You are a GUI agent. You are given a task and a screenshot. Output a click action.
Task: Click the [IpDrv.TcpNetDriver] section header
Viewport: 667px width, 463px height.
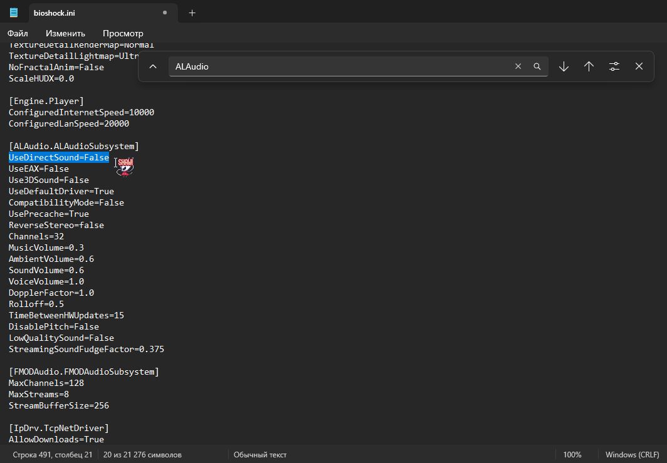point(59,428)
